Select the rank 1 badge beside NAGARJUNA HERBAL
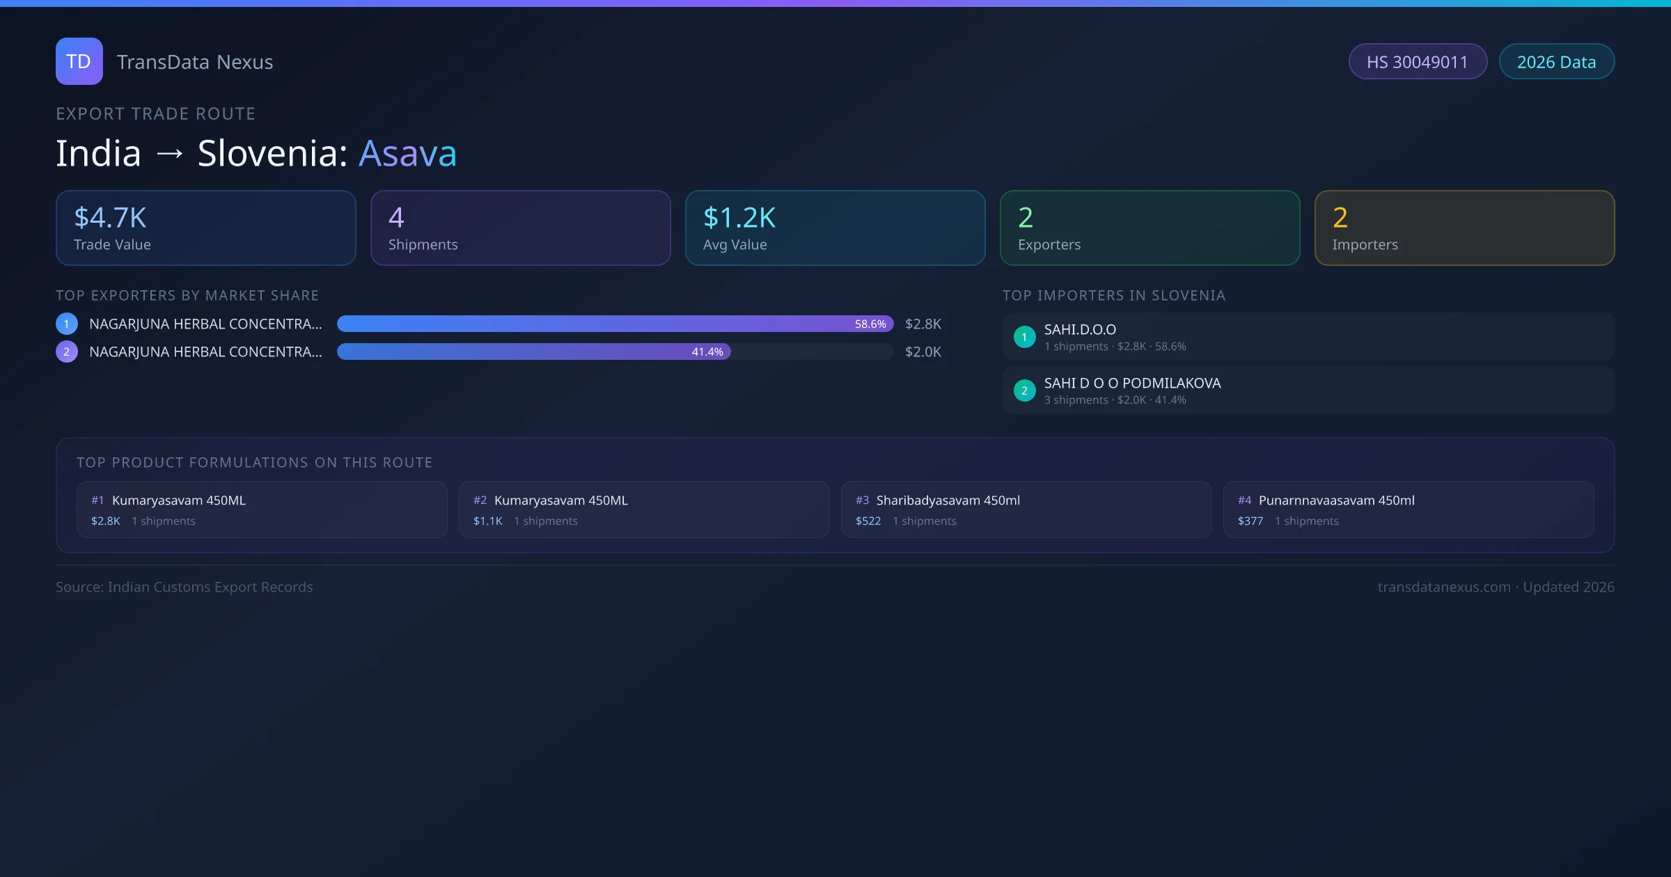The height and width of the screenshot is (877, 1671). [66, 323]
